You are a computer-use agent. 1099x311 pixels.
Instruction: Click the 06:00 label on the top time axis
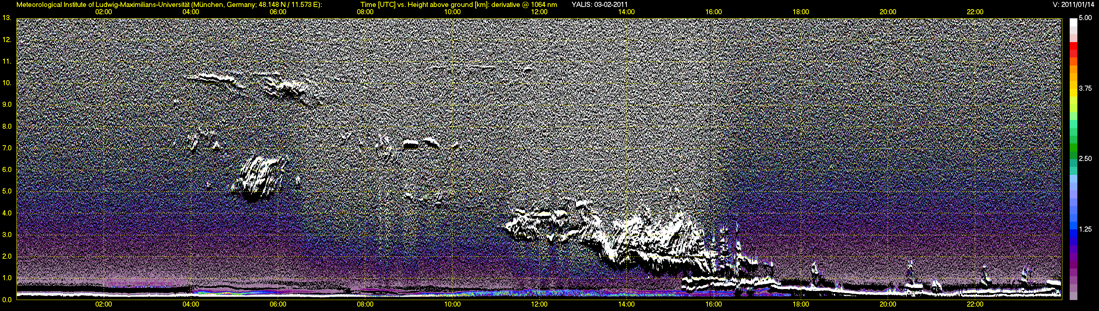tap(278, 12)
